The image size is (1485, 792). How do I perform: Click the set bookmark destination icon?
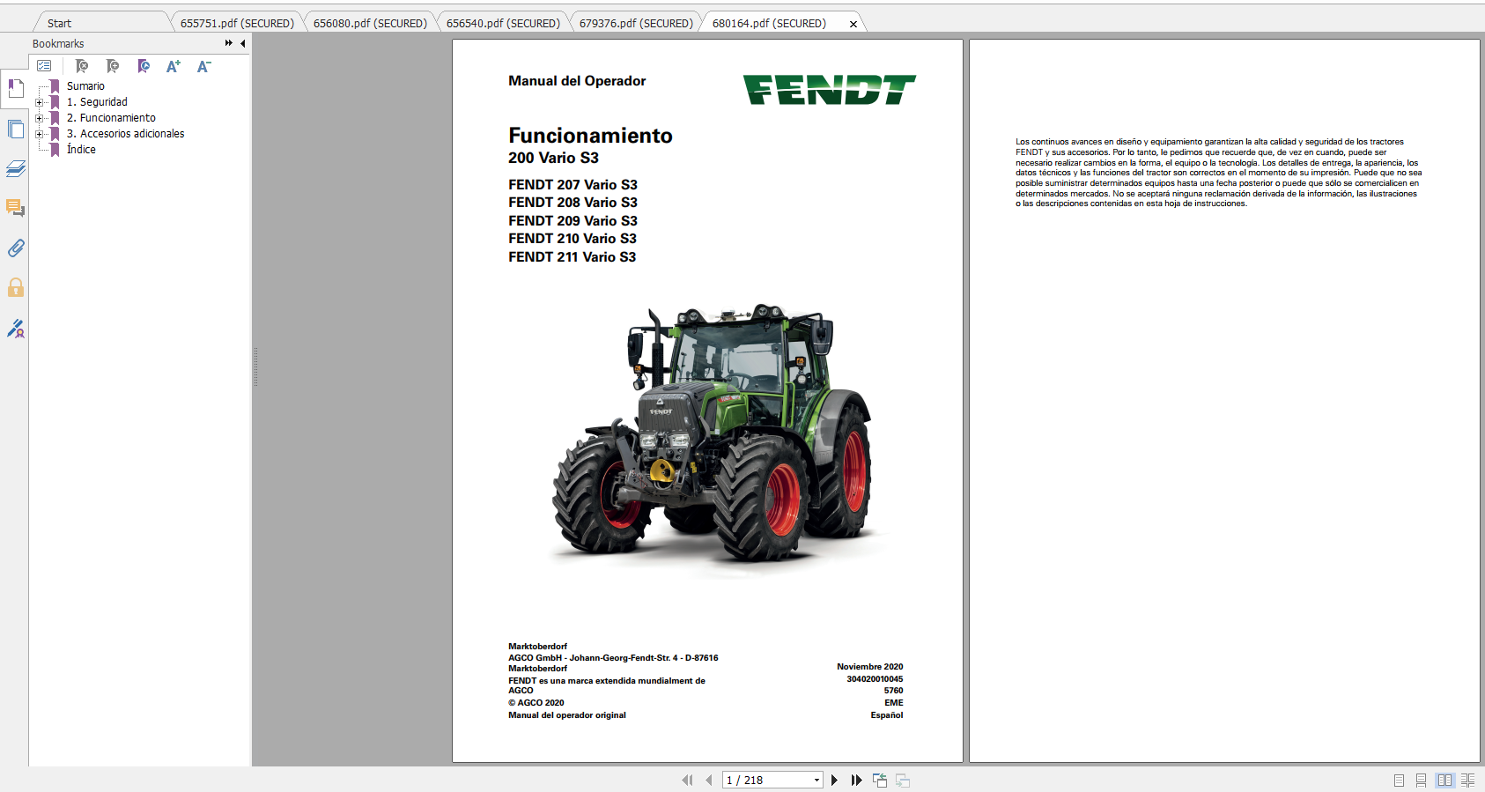(x=144, y=66)
